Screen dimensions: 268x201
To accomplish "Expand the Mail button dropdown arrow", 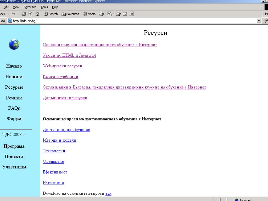I will click(x=113, y=14).
